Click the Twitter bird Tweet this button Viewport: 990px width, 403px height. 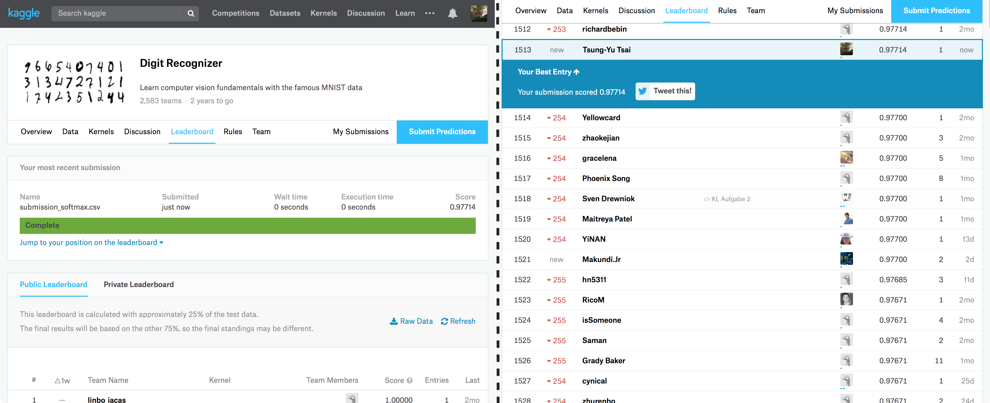pyautogui.click(x=665, y=91)
